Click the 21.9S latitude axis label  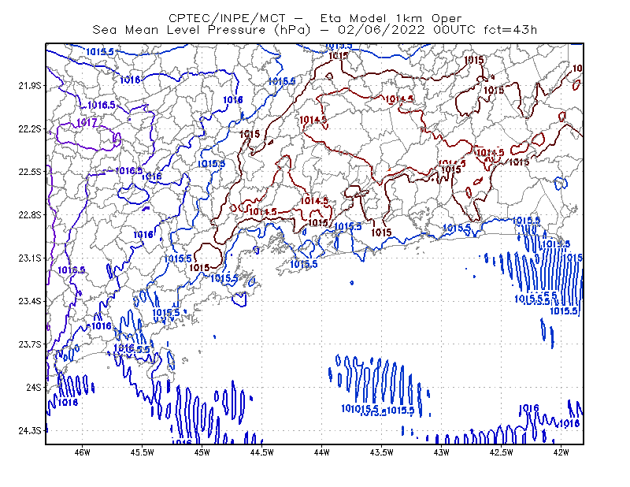30,86
